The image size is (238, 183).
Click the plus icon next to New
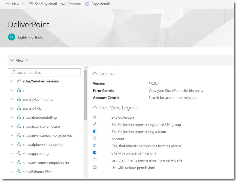click(x=8, y=4)
